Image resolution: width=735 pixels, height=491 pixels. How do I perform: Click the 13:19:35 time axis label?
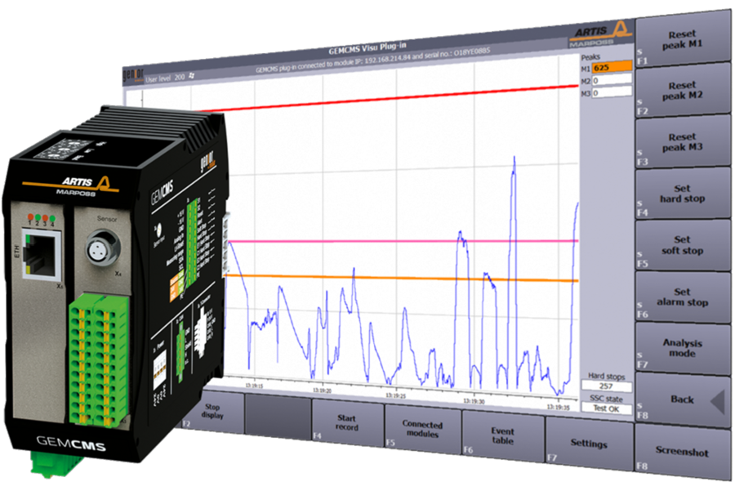point(558,407)
